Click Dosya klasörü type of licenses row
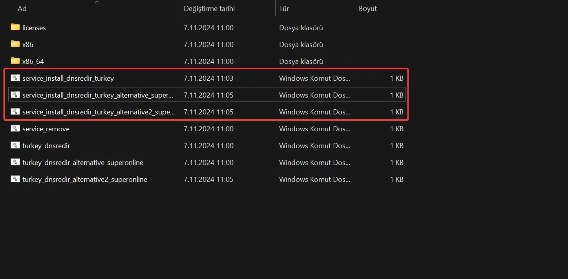Viewport: 568px width, 279px height. [x=301, y=28]
